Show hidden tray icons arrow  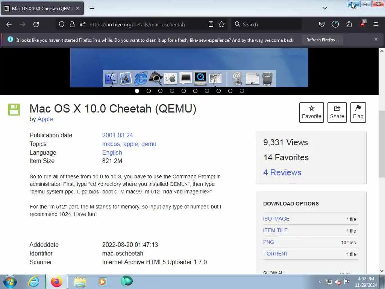coord(320,282)
